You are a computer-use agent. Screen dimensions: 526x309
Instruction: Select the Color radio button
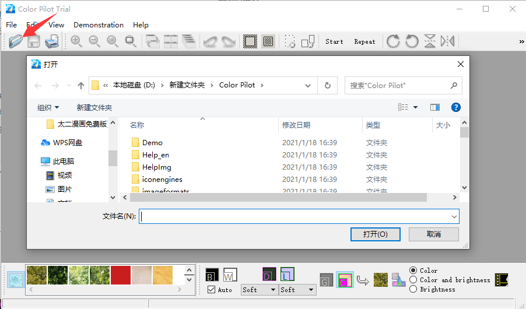pyautogui.click(x=413, y=271)
